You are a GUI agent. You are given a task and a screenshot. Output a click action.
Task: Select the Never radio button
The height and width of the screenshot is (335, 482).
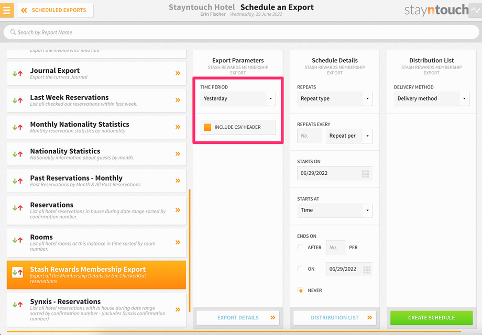pyautogui.click(x=301, y=291)
